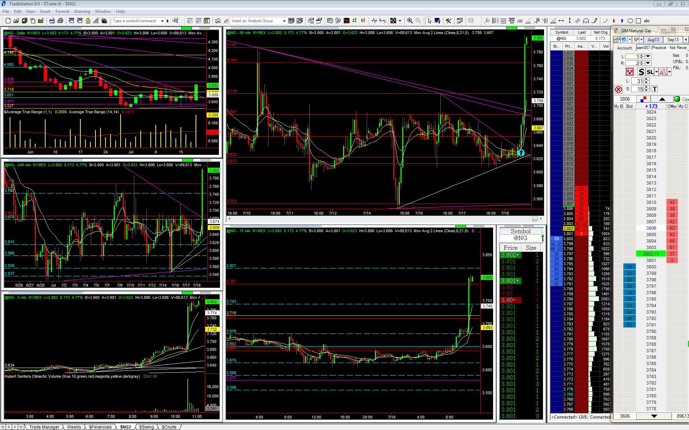This screenshot has width=689, height=430.
Task: Click the yellow 3.667 price label on 60 min chart
Action: (x=538, y=128)
